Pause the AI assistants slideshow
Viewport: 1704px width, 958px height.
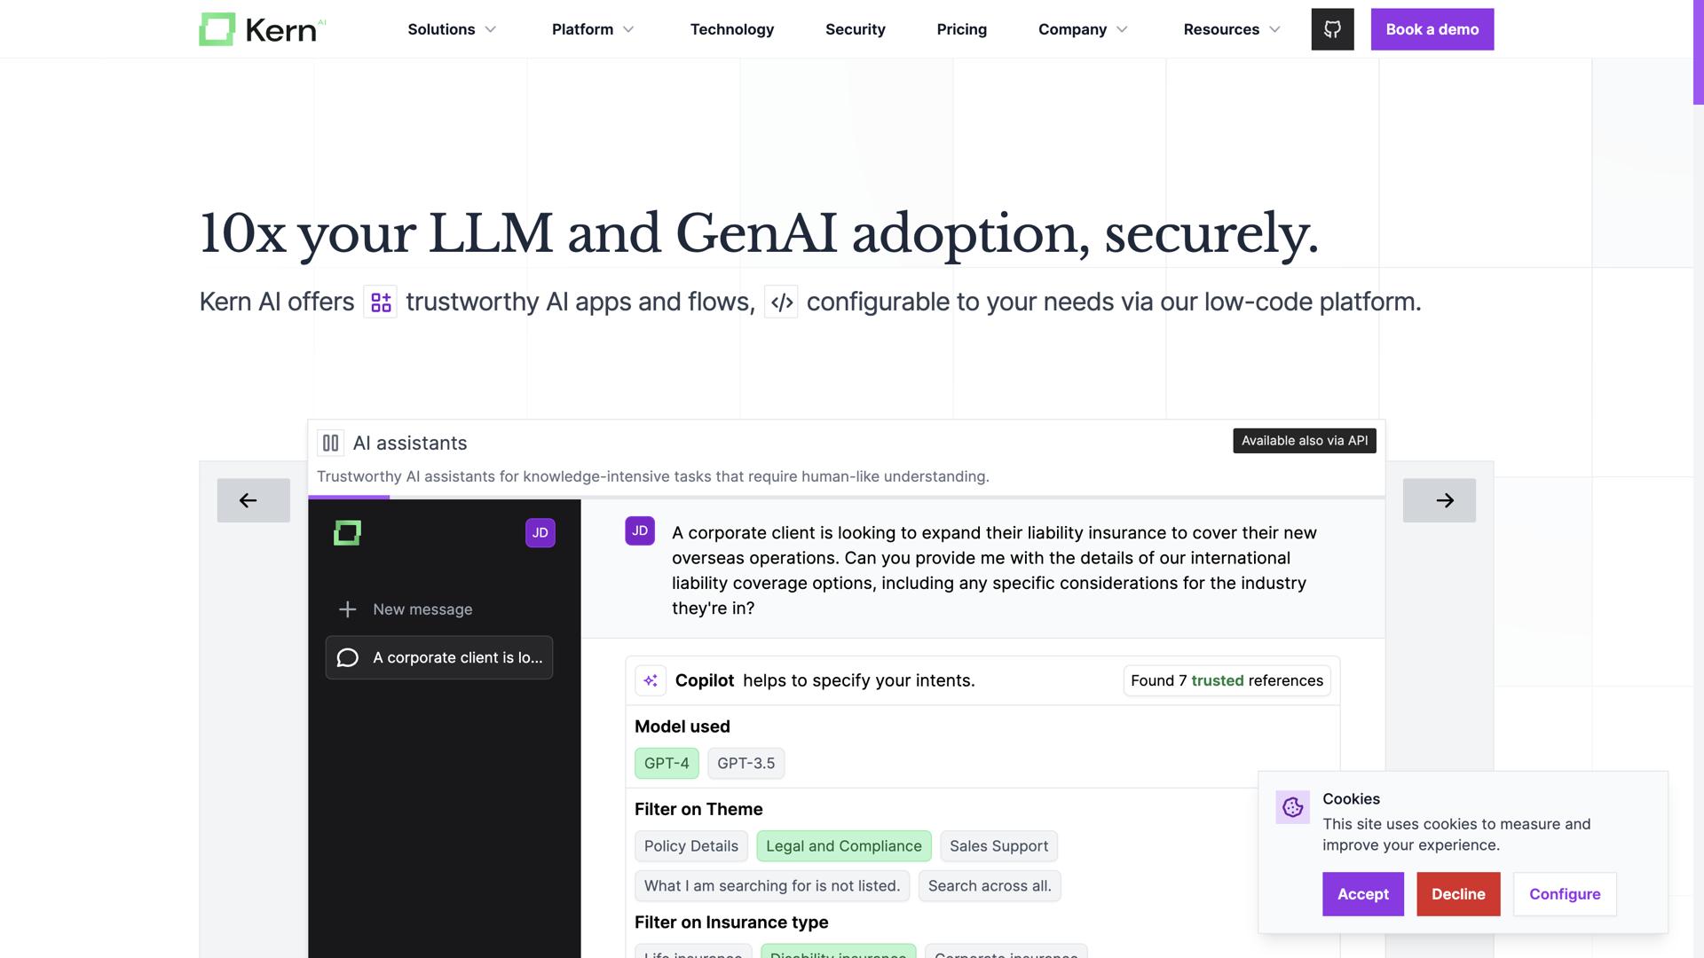click(330, 443)
